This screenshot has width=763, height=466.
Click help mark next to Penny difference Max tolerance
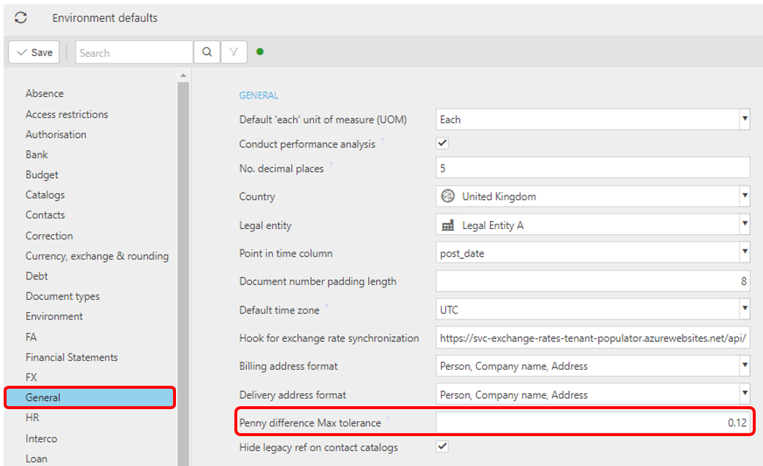click(x=388, y=419)
